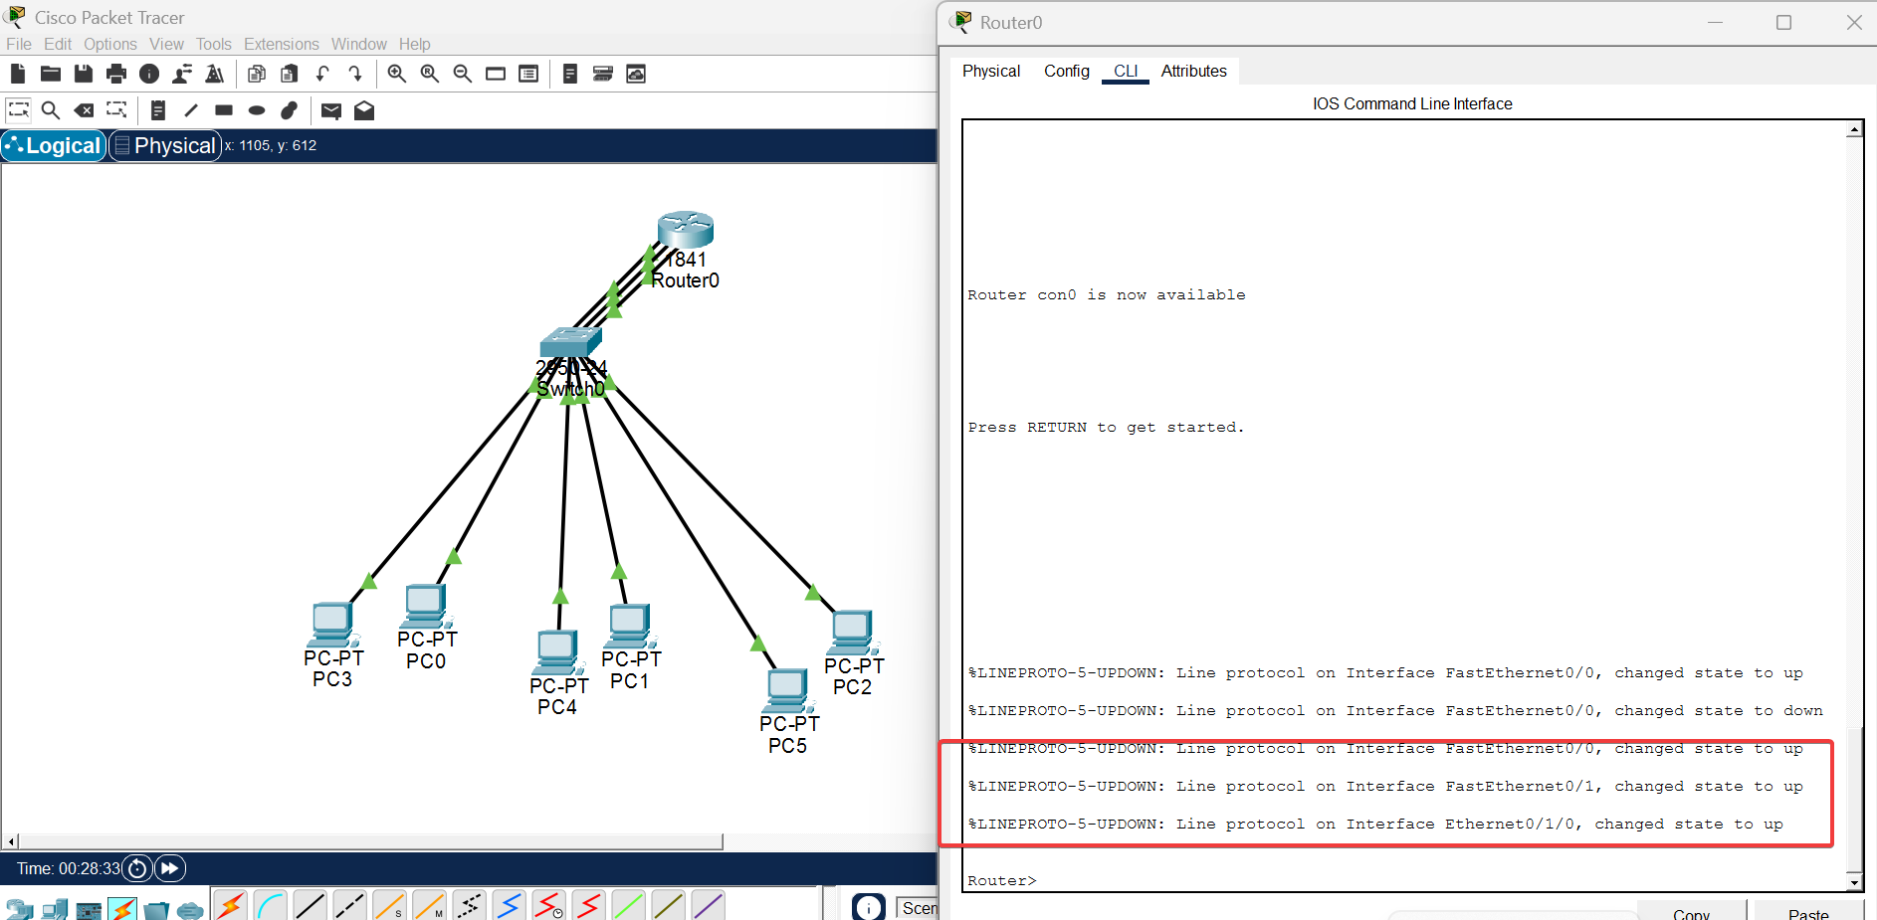
Task: Open the Config tab in Router0
Action: pos(1067,71)
